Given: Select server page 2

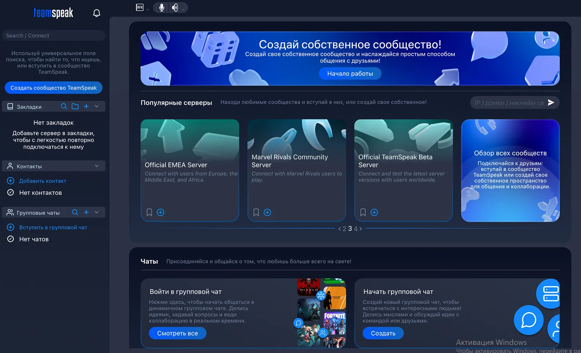Looking at the screenshot, I should click(345, 229).
